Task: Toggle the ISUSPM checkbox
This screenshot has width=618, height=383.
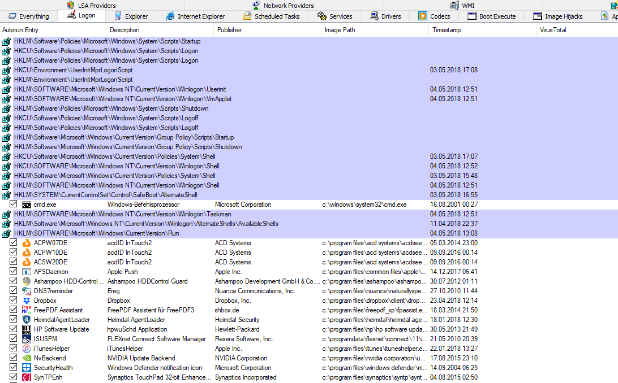Action: (14, 338)
